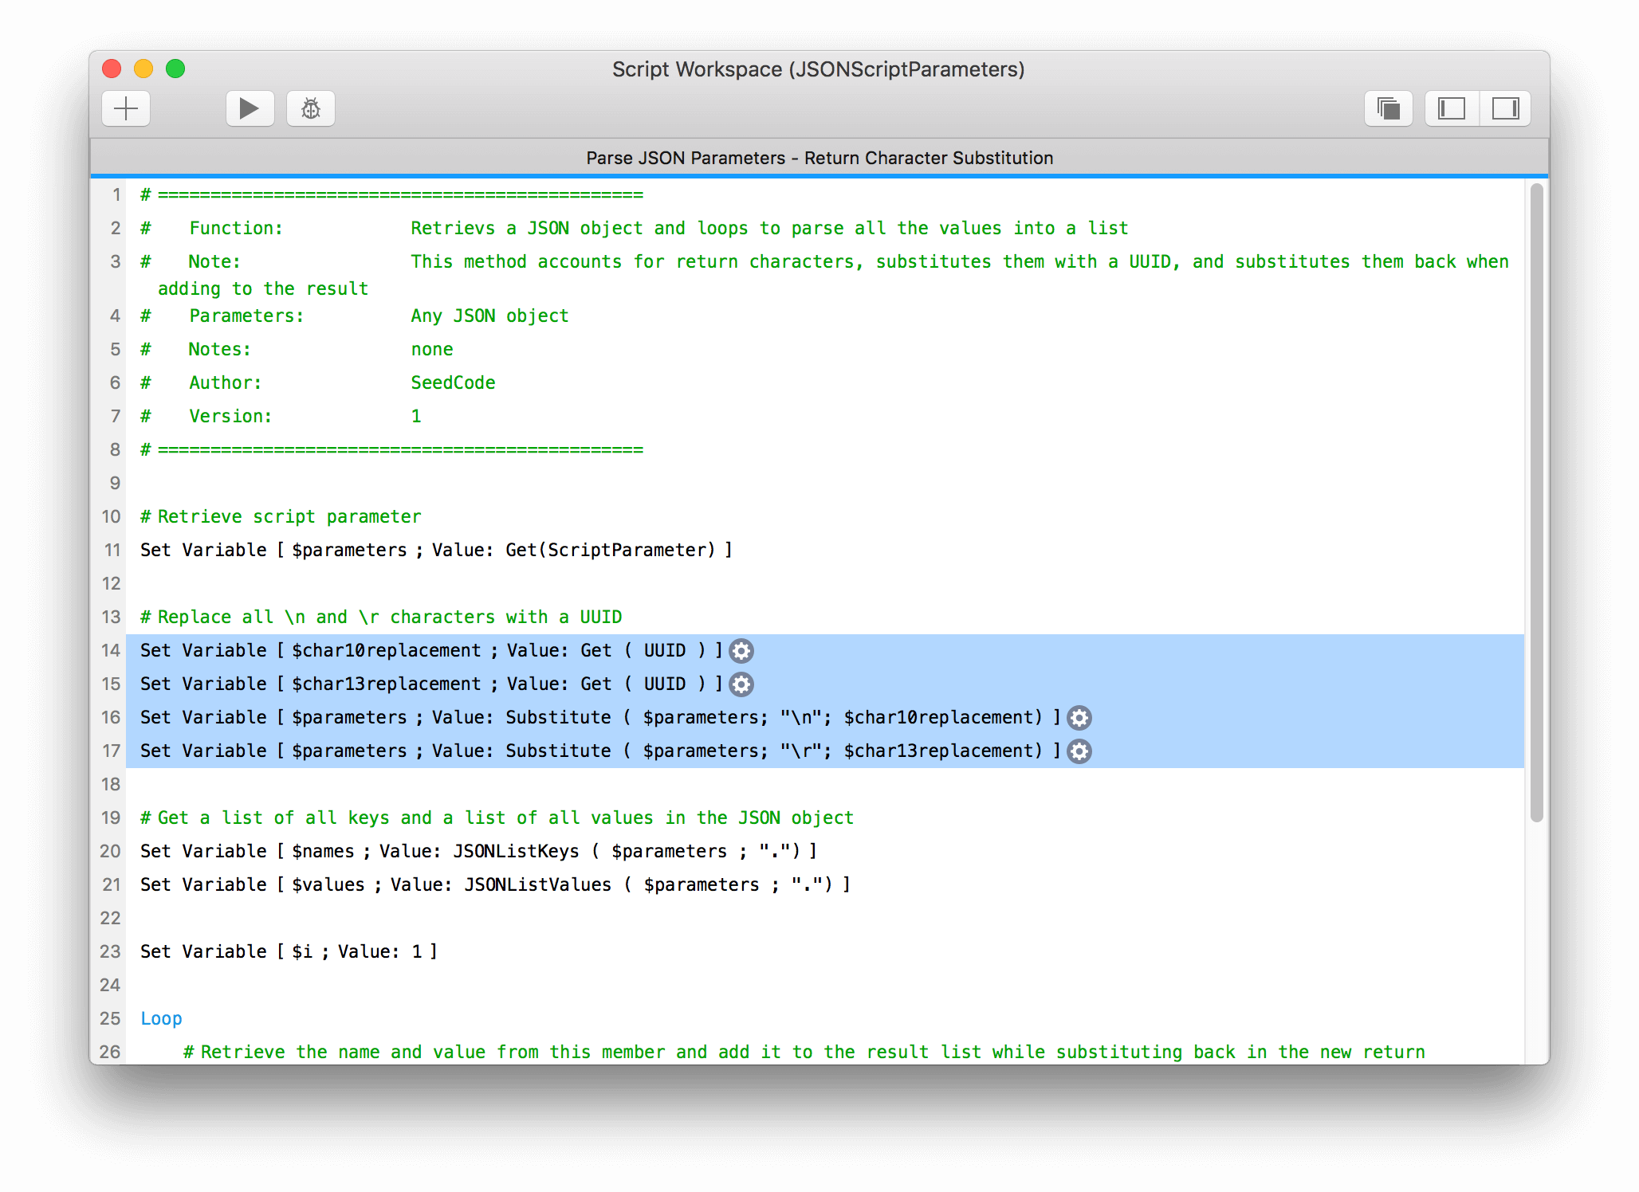The height and width of the screenshot is (1192, 1639).
Task: Click the plus button to add a new script
Action: (x=126, y=108)
